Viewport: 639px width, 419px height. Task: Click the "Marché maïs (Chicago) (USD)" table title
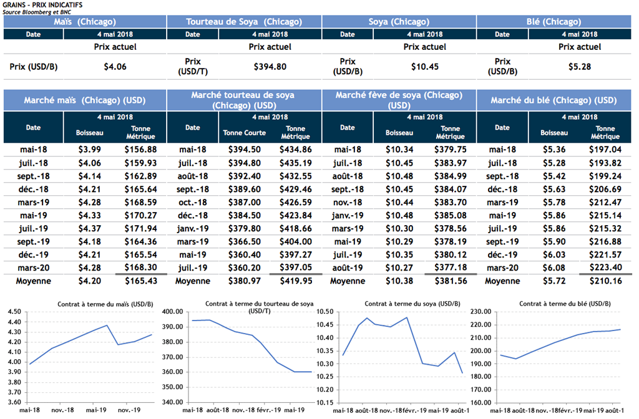pos(85,100)
